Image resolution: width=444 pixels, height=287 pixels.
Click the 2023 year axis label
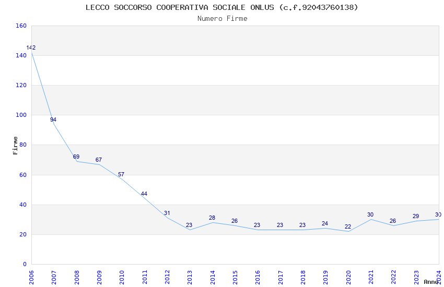pos(416,278)
